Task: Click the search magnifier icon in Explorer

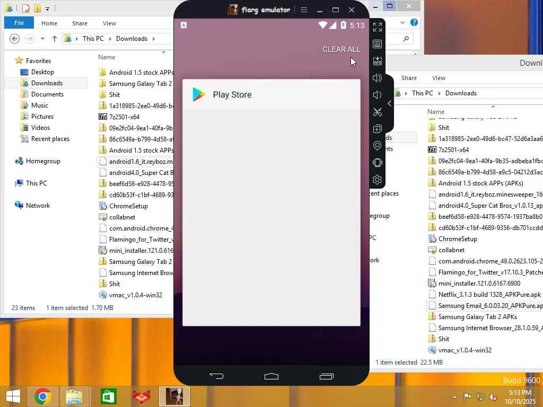Action: (x=406, y=39)
